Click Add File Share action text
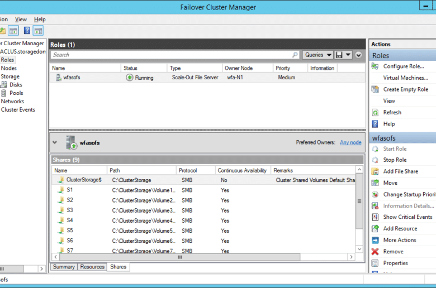This screenshot has width=436, height=288. click(x=400, y=171)
